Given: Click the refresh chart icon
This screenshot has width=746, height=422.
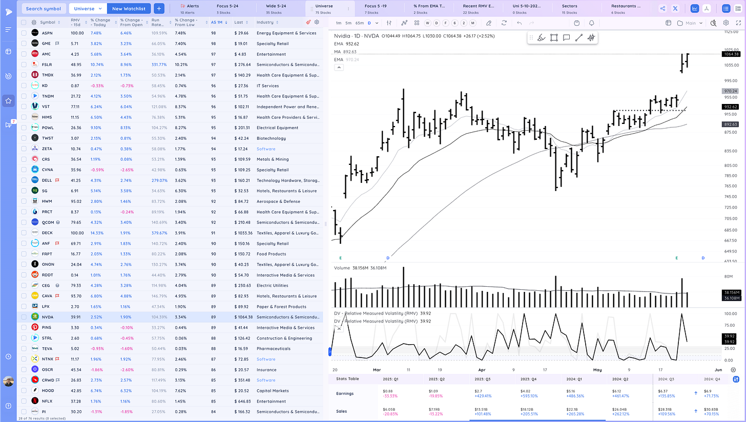Looking at the screenshot, I should (x=504, y=23).
